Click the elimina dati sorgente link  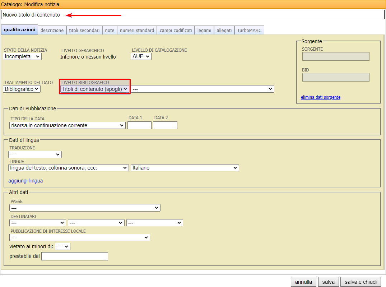320,97
